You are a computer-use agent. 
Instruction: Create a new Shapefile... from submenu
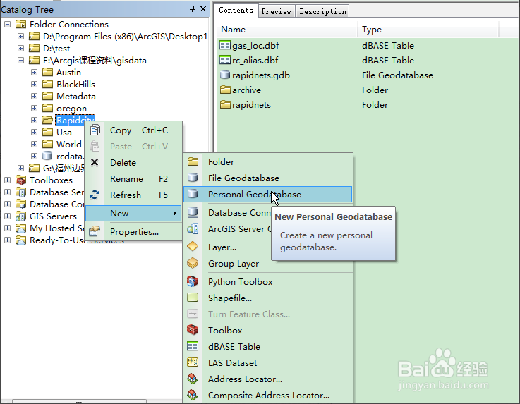tap(268, 298)
